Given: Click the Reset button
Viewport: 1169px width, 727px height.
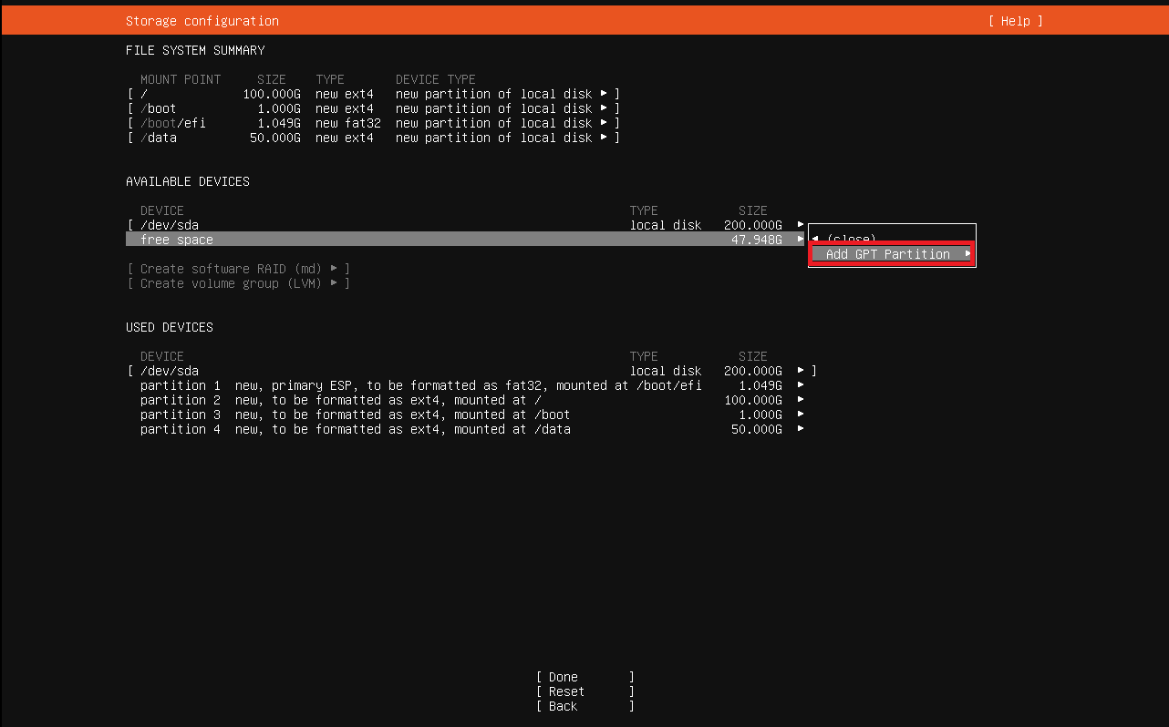Looking at the screenshot, I should (584, 691).
